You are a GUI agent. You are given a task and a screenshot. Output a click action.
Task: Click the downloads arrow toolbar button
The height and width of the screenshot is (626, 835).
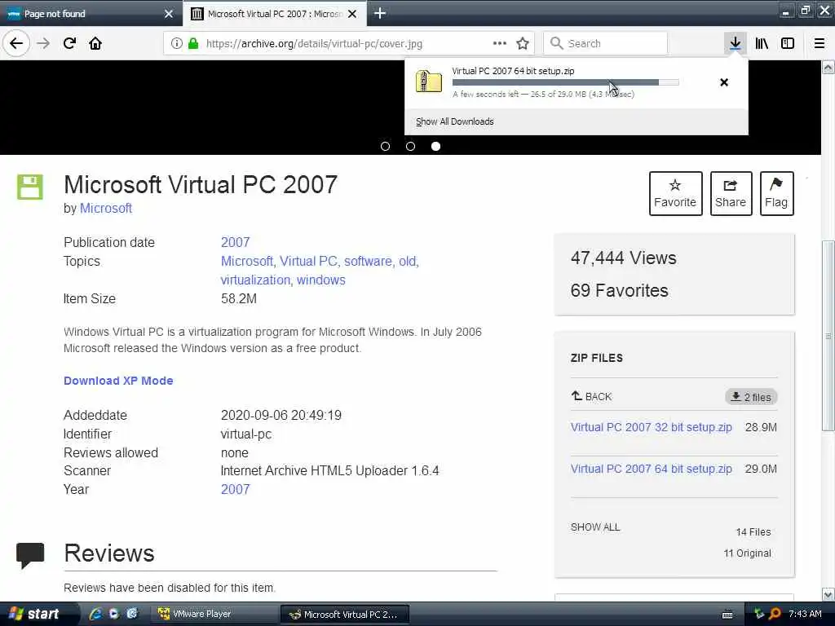point(735,43)
